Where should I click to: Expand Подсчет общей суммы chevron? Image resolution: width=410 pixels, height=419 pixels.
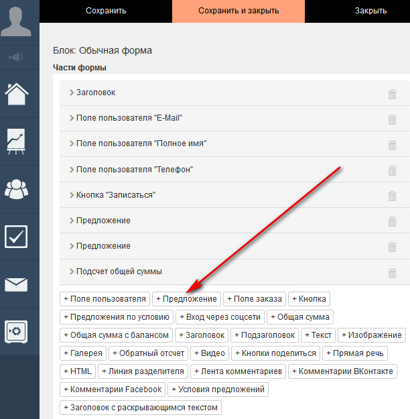point(71,272)
